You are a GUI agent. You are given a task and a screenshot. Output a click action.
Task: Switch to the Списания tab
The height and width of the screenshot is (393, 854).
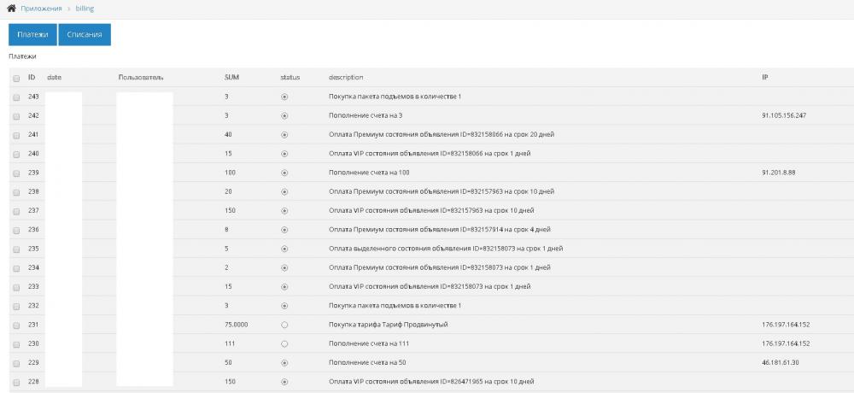85,35
